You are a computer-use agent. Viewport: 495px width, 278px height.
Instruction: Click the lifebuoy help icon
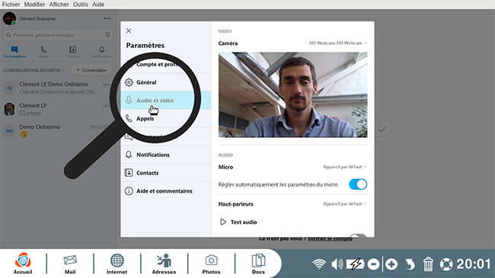(x=446, y=264)
